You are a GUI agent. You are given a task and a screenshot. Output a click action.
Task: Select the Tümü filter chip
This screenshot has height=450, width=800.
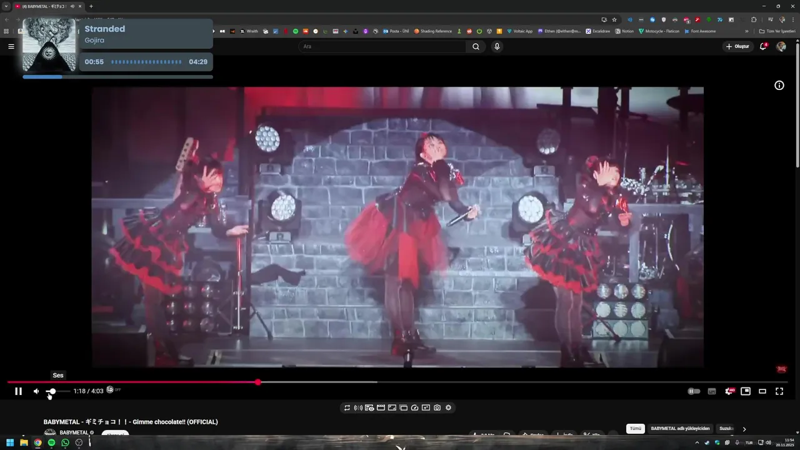pyautogui.click(x=636, y=429)
